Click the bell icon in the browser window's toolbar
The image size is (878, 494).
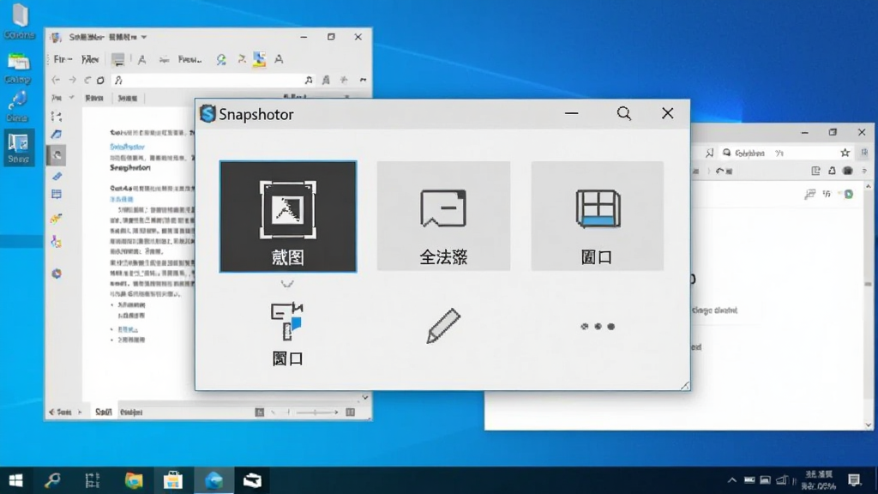pyautogui.click(x=832, y=171)
